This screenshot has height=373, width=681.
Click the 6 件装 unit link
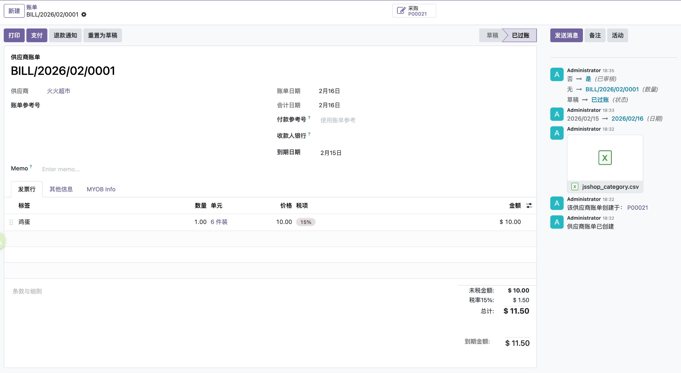tap(219, 222)
